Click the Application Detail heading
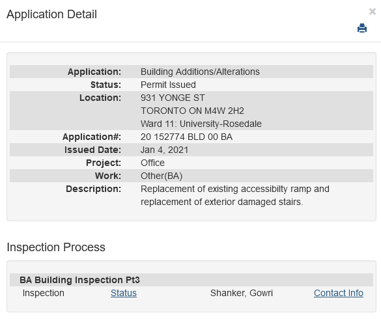Viewport: 381px width, 328px height. 51,14
